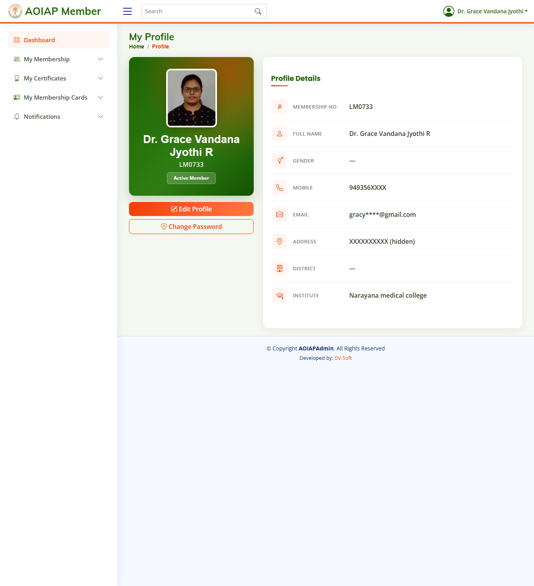Click the phone icon beside Mobile
The height and width of the screenshot is (586, 534).
(280, 188)
